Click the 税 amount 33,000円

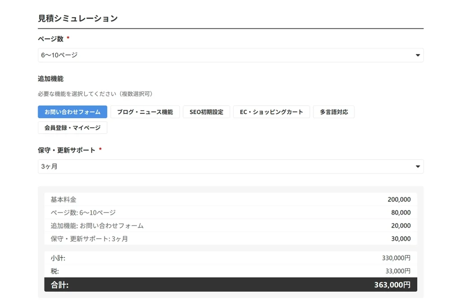[398, 271]
